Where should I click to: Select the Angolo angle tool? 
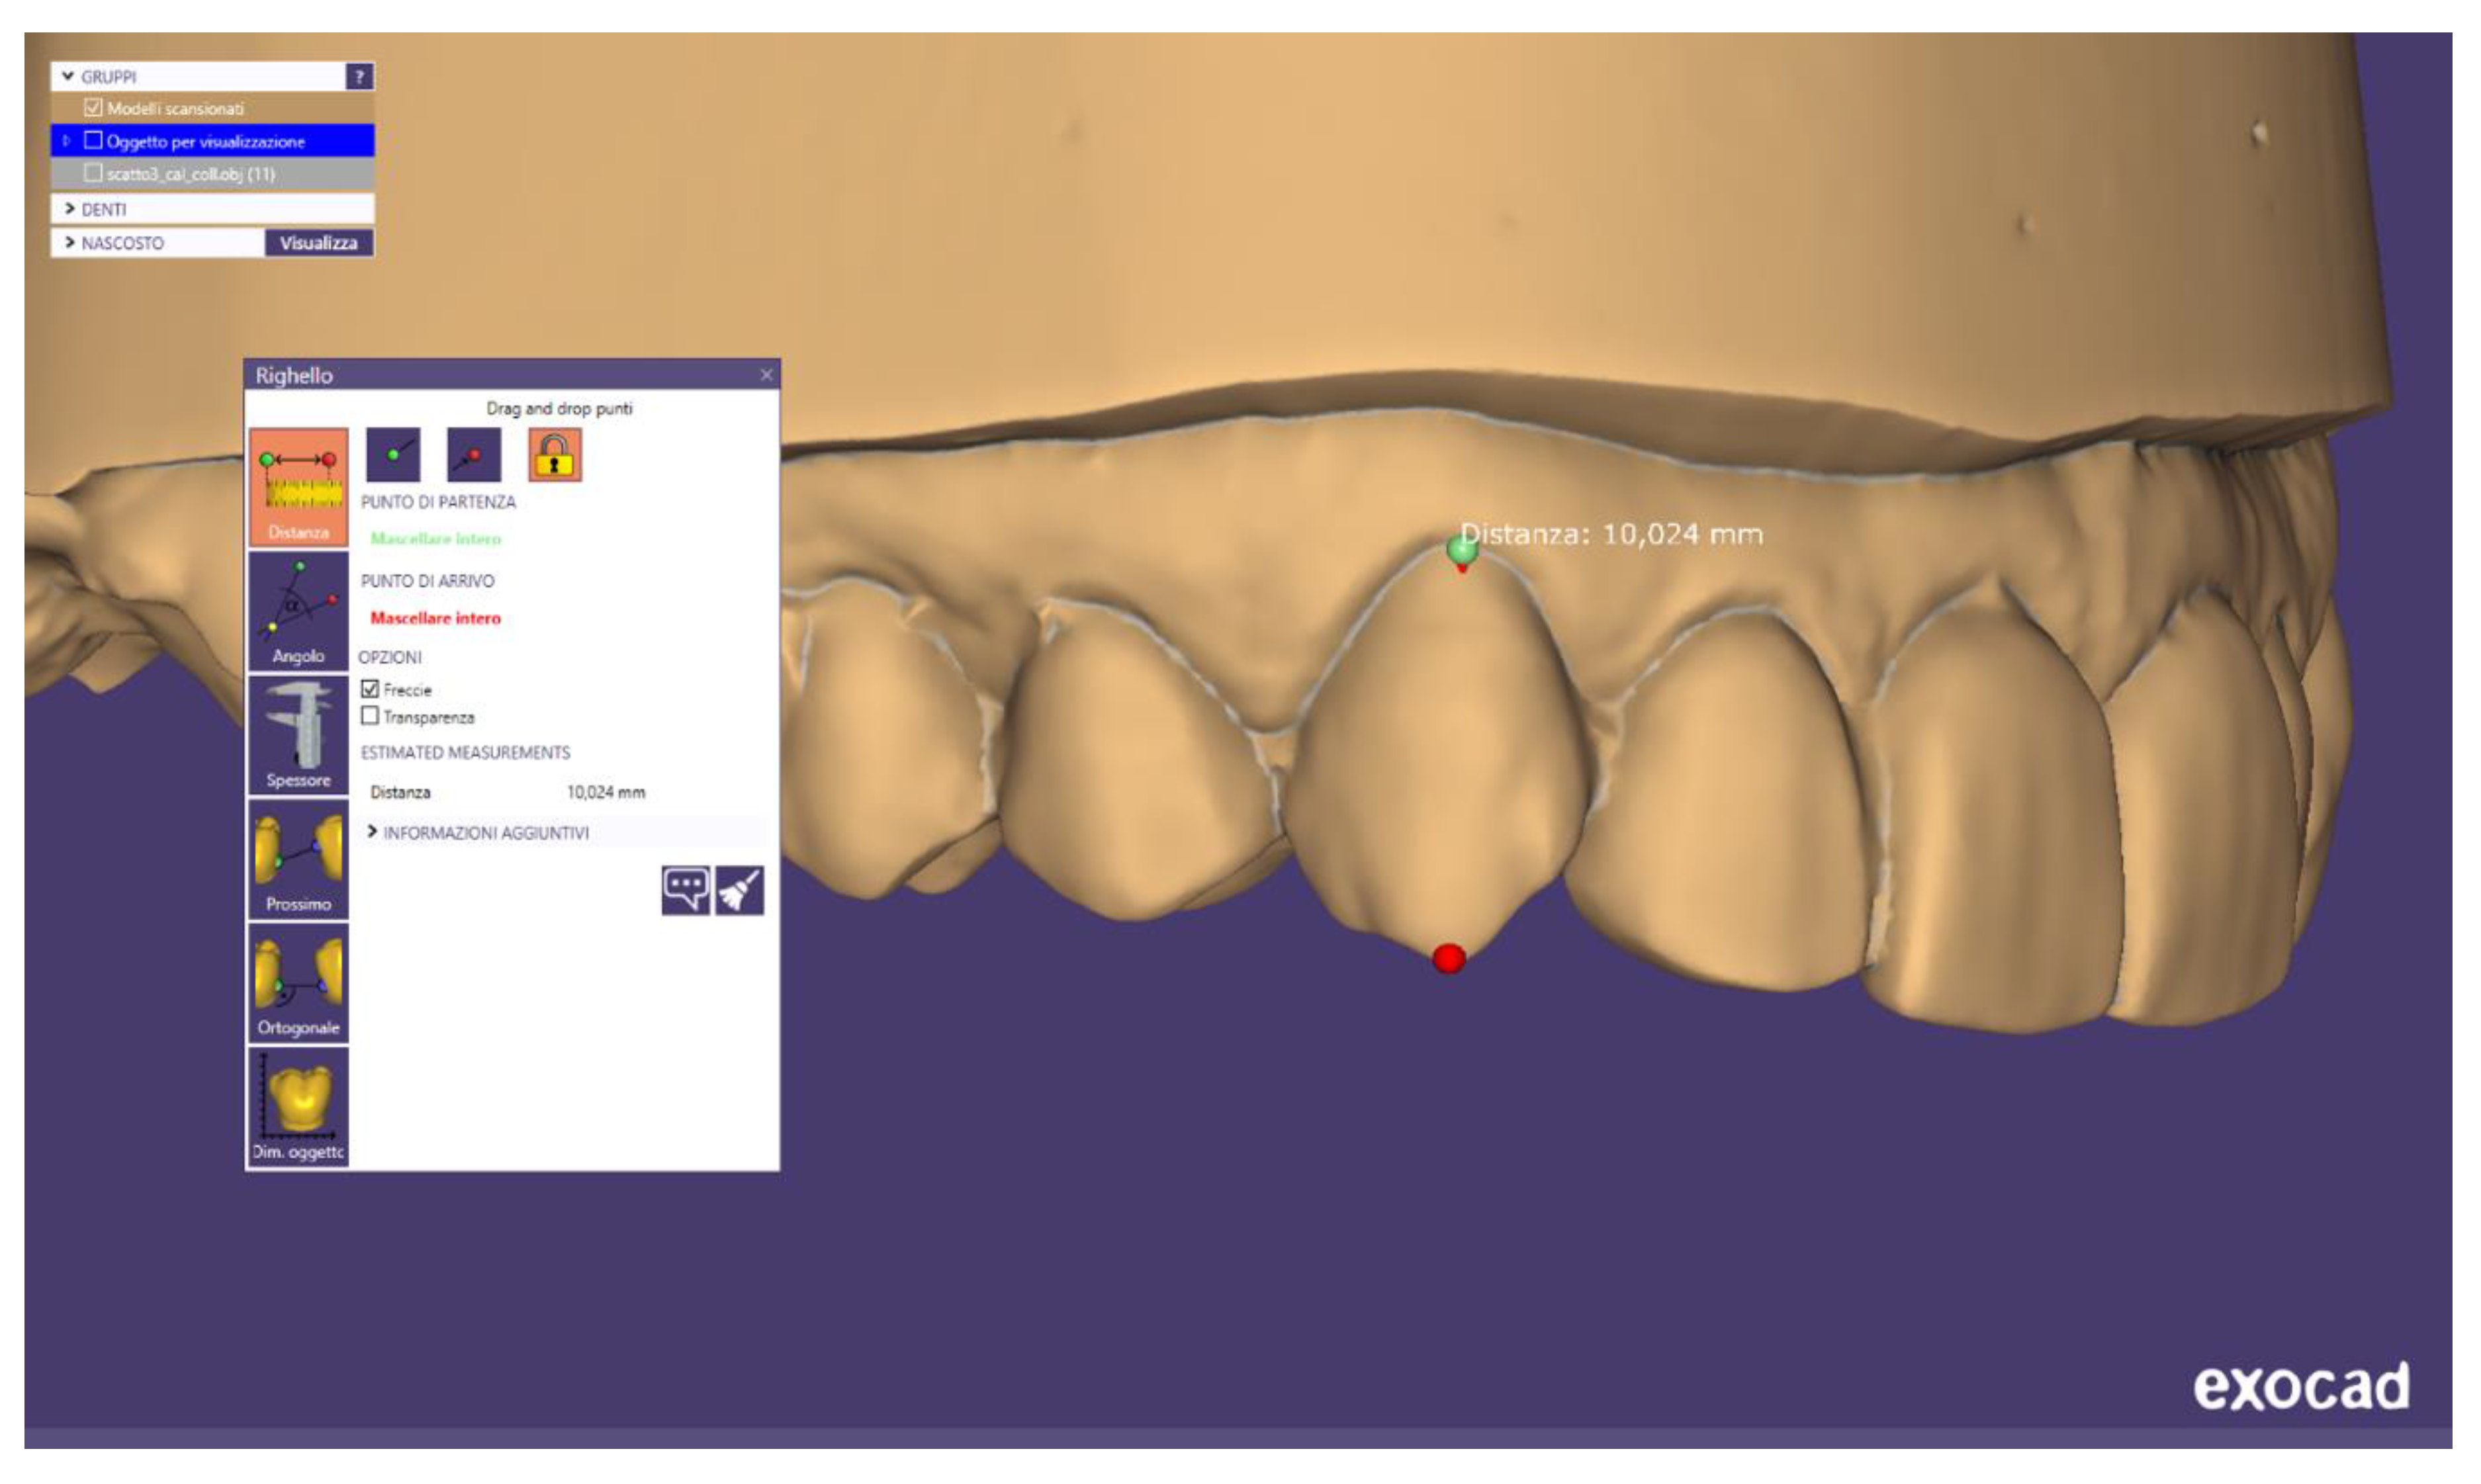298,611
